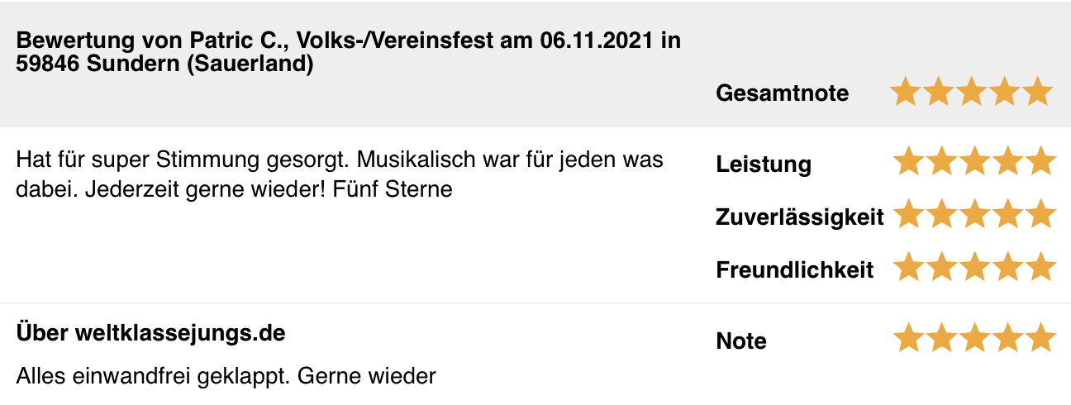Click the Zuverlässigkeit label
This screenshot has height=405, width=1071.
coord(800,217)
